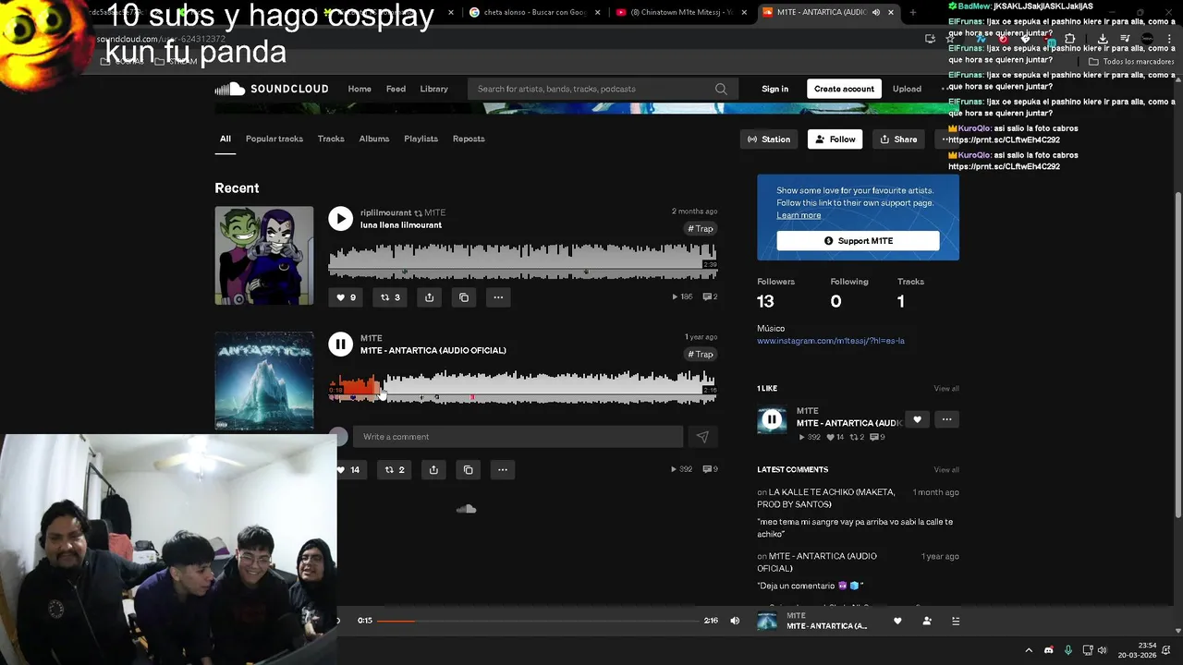Click the Create account button
The width and height of the screenshot is (1183, 665).
coord(844,89)
